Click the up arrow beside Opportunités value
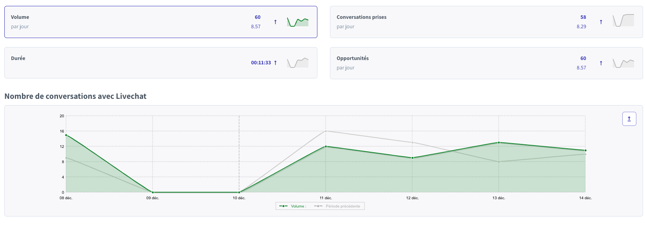 tap(601, 63)
